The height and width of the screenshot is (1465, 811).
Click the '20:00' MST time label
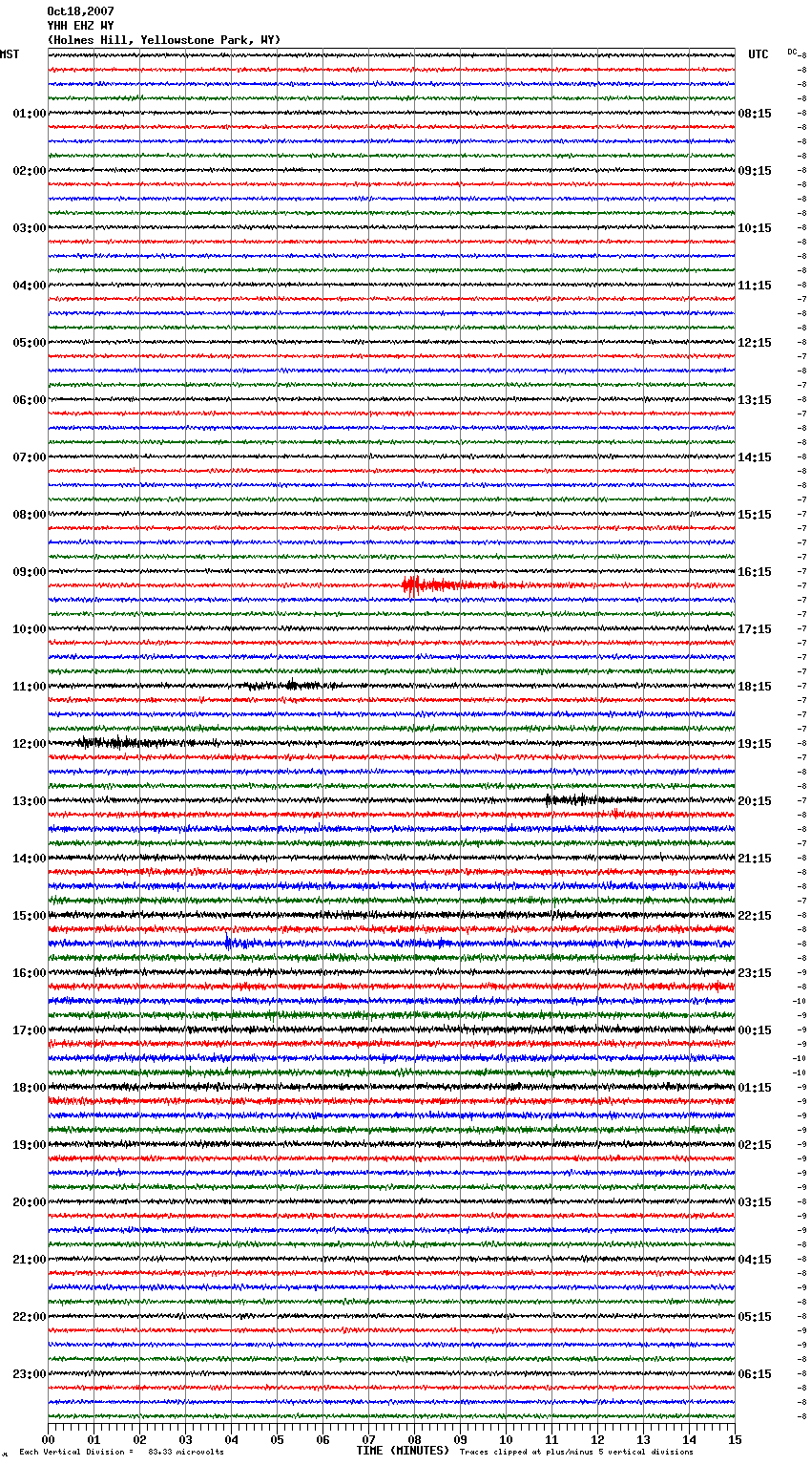tap(30, 1202)
